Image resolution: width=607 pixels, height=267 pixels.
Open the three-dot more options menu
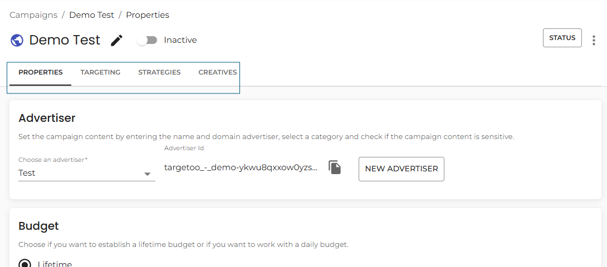[594, 40]
